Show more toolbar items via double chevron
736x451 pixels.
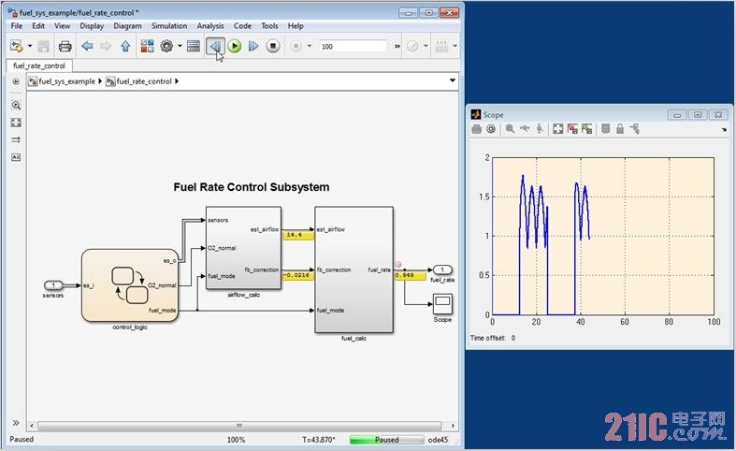coord(397,46)
